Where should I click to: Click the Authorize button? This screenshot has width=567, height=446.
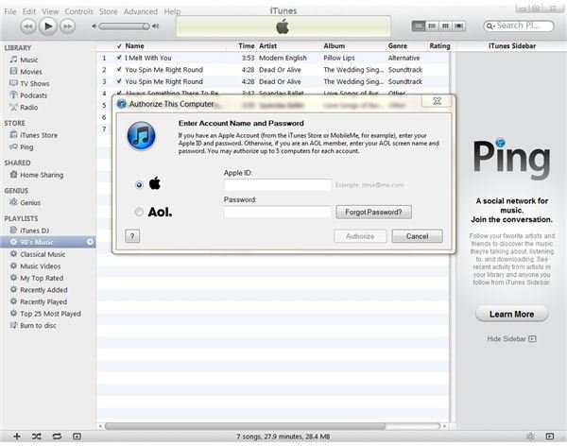coord(360,236)
